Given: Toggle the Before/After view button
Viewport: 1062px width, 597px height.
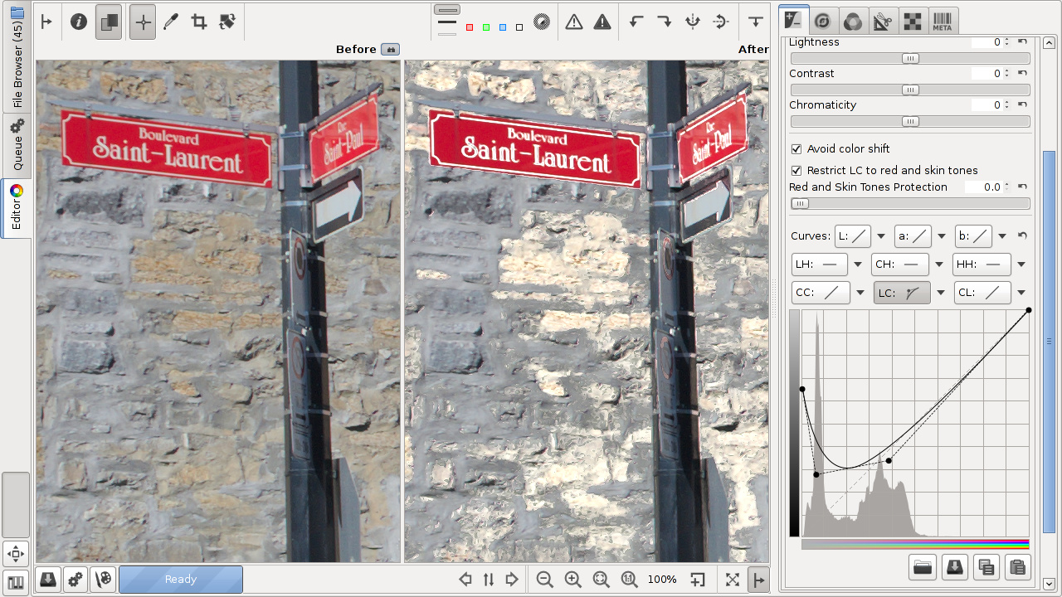Looking at the screenshot, I should [108, 22].
